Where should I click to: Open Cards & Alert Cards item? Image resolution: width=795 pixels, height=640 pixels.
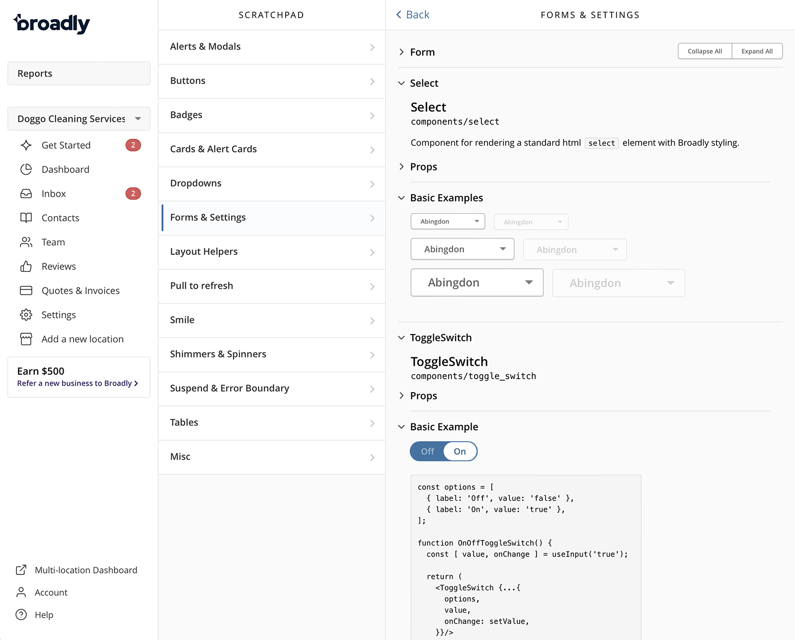click(x=272, y=150)
